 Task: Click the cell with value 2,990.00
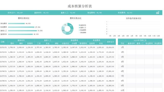pos(47,57)
